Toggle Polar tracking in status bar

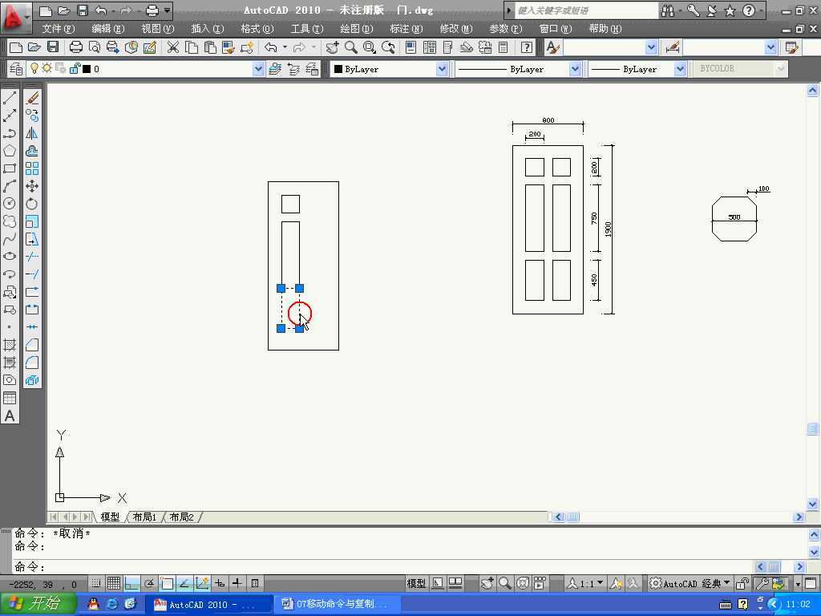[149, 583]
